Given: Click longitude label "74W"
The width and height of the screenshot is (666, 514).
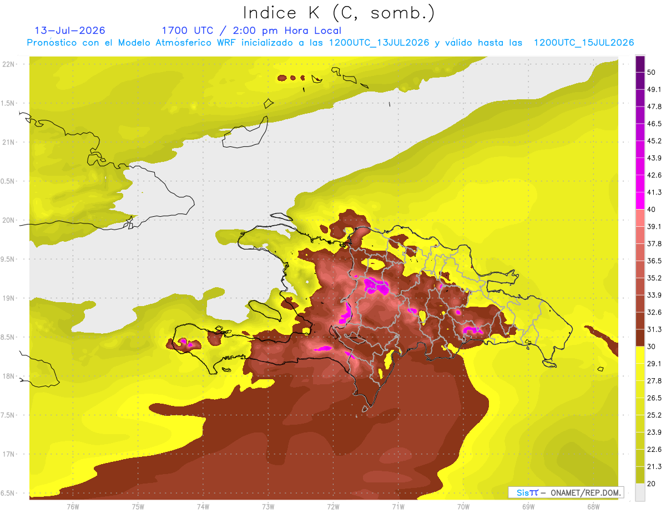Looking at the screenshot, I should point(203,507).
